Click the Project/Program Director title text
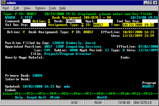 point(68,54)
